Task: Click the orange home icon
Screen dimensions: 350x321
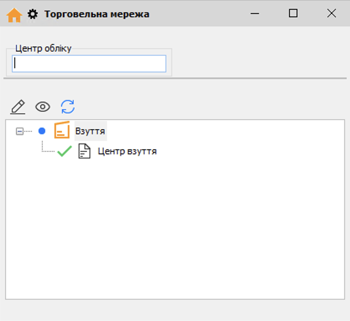Action: tap(14, 15)
